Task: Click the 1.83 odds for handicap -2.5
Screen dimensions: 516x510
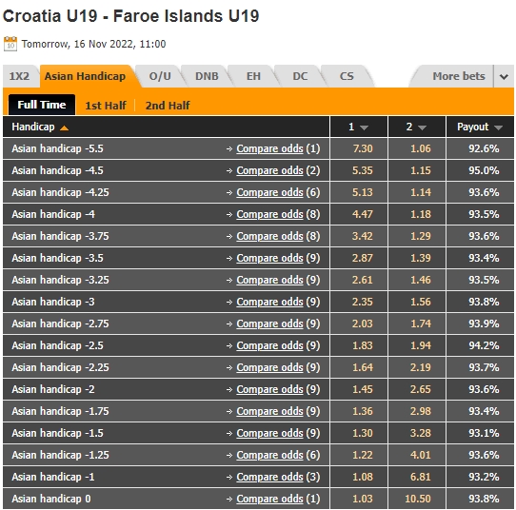Action: point(363,345)
